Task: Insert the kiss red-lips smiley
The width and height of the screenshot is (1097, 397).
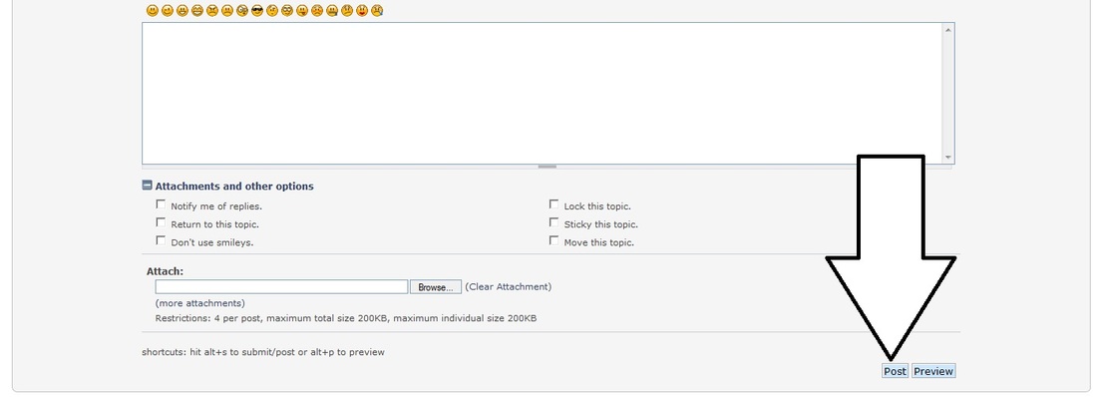Action: 362,11
